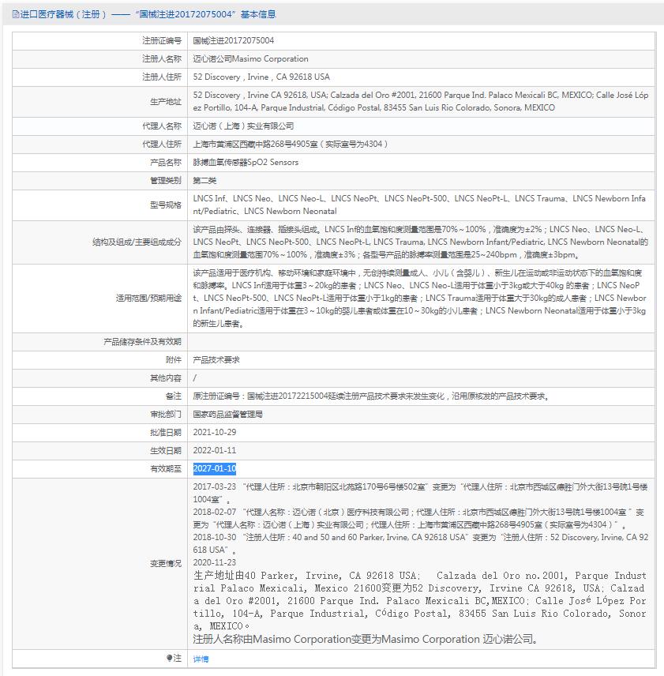Click product name 脉搏血氧传感器SpO2 Sensors
The image size is (664, 676).
coord(246,162)
